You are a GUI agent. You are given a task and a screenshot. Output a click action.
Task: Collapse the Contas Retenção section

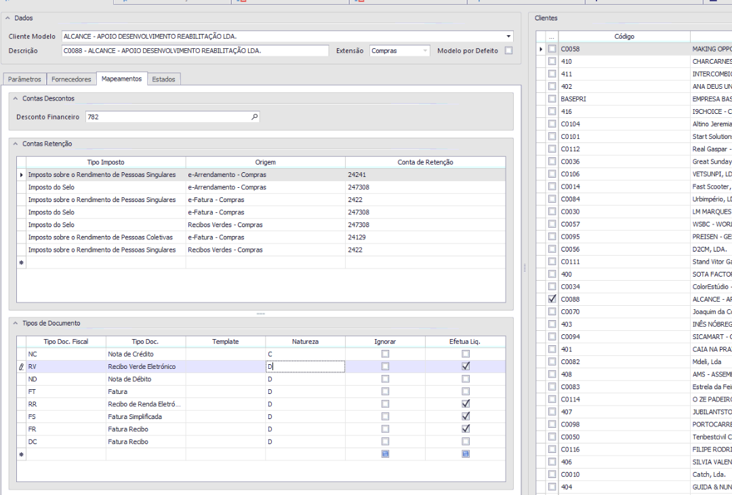[16, 144]
